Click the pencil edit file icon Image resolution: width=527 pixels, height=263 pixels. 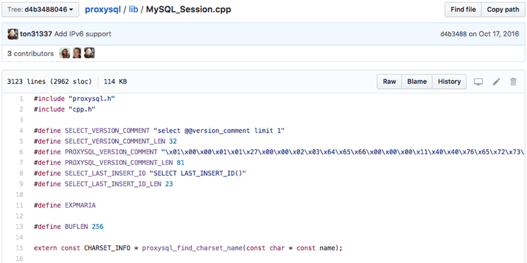tap(496, 82)
